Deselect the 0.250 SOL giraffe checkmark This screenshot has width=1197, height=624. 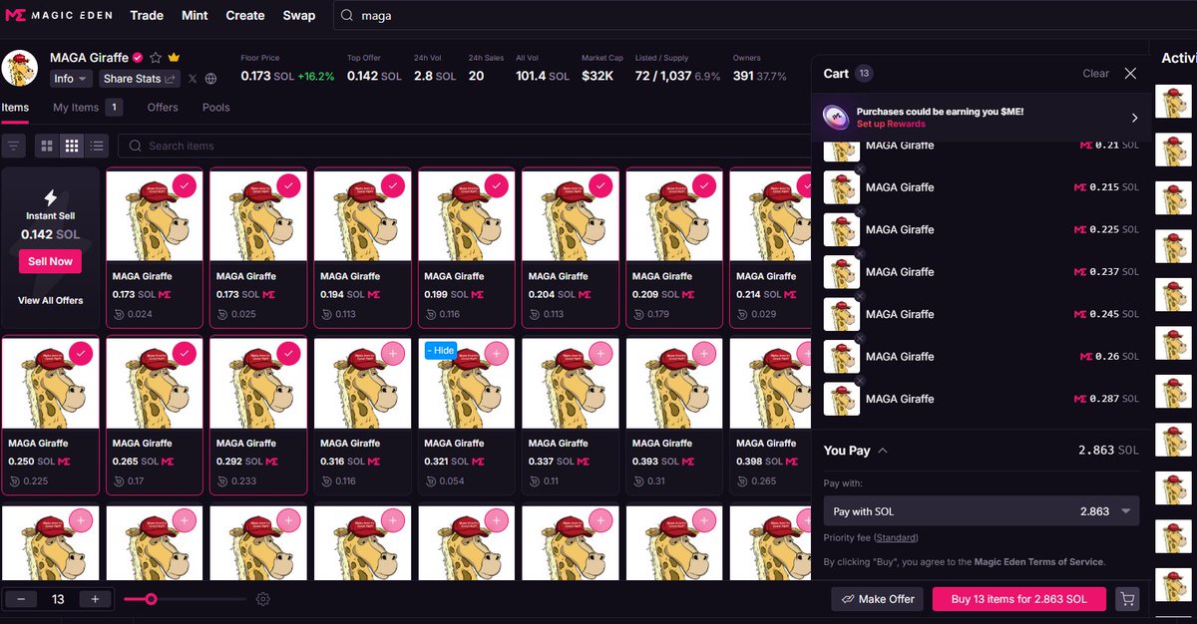[81, 353]
